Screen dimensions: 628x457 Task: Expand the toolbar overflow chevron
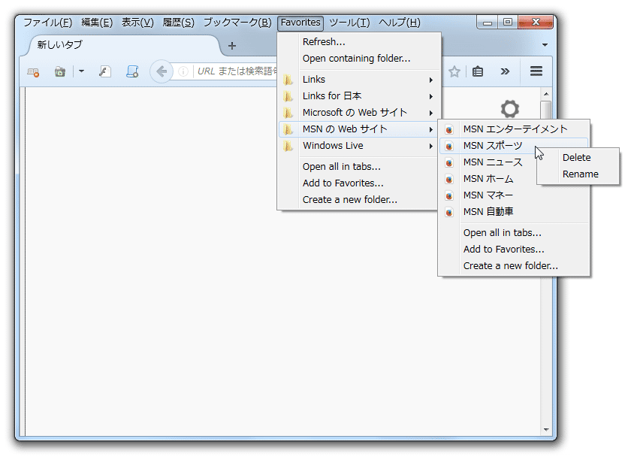tap(505, 71)
